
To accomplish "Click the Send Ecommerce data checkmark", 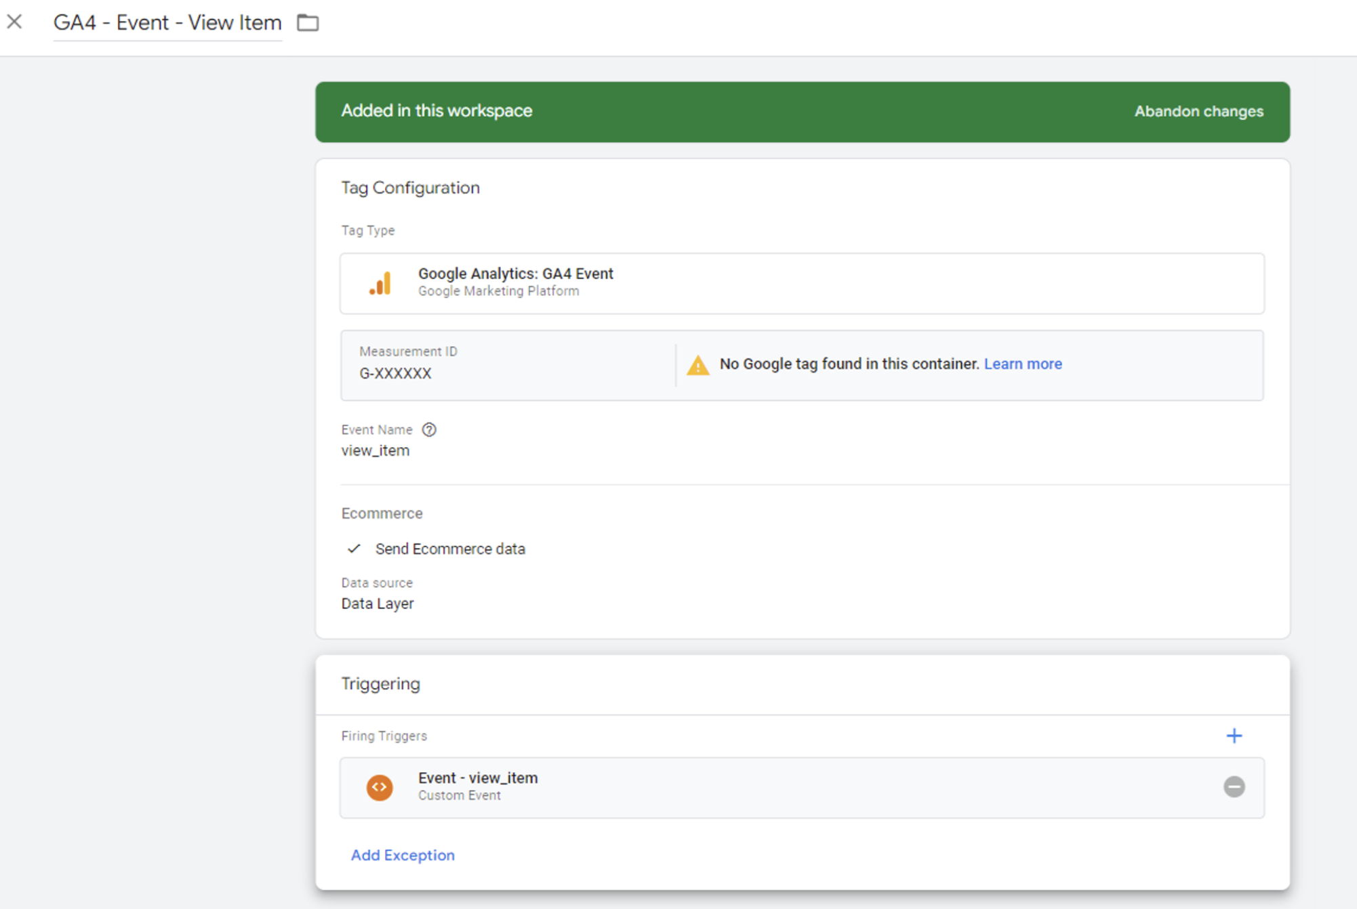I will pyautogui.click(x=354, y=549).
